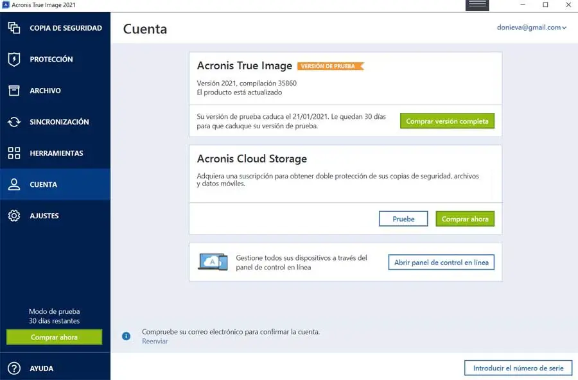Click the Acronis Cloud Storage heading
The width and height of the screenshot is (578, 380).
coord(252,159)
